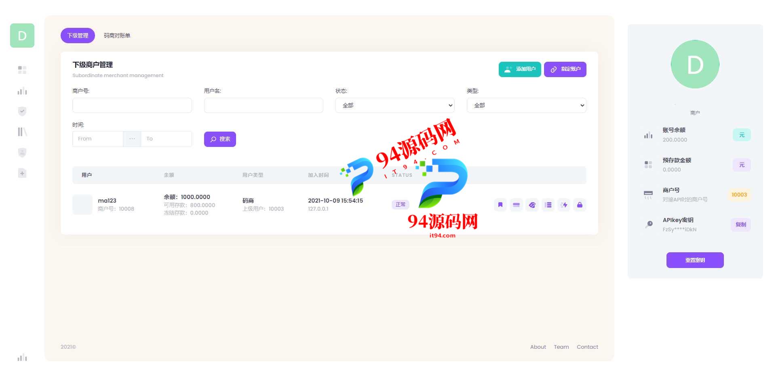
Task: Open the Team footer link
Action: (x=561, y=347)
